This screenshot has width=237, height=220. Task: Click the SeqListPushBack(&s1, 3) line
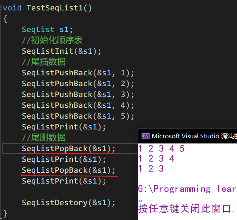point(78,95)
